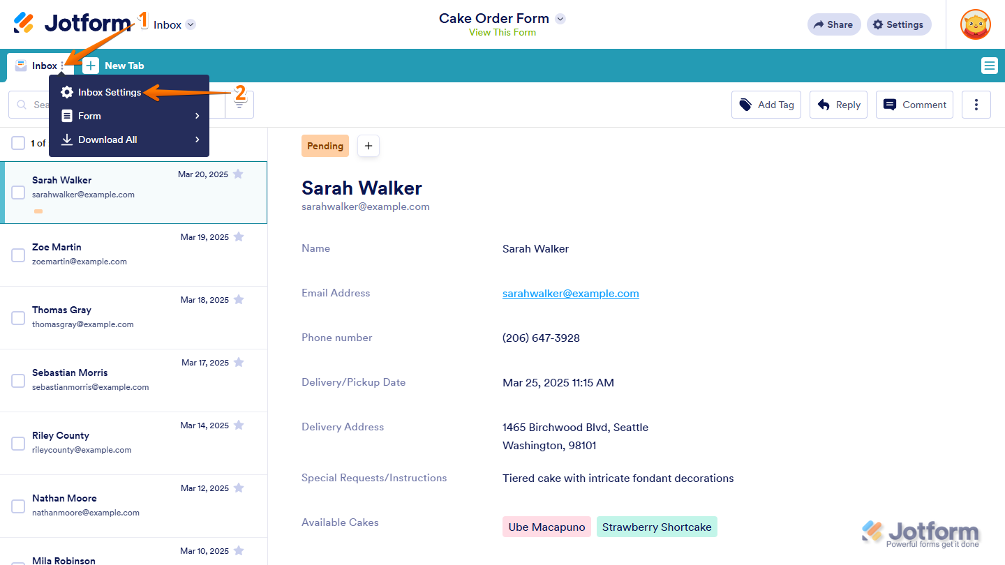Click the delivery date Mar 25, 2025 11:15 AM
The image size is (1005, 565).
point(558,382)
